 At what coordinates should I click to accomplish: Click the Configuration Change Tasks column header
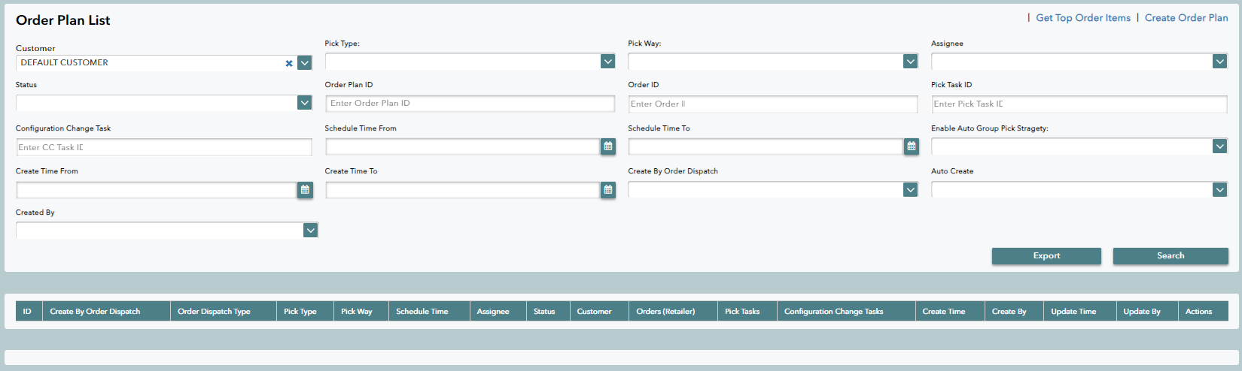(x=846, y=311)
